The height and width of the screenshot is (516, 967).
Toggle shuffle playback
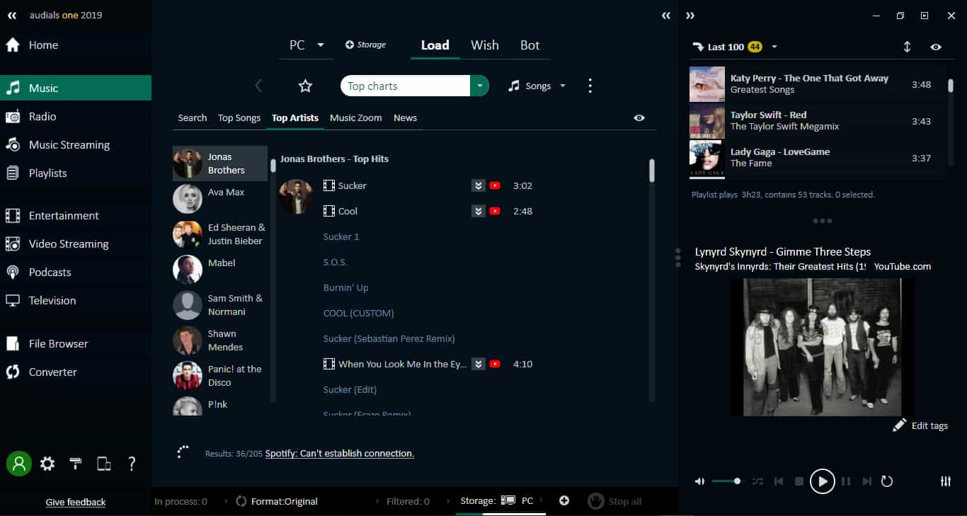point(757,481)
